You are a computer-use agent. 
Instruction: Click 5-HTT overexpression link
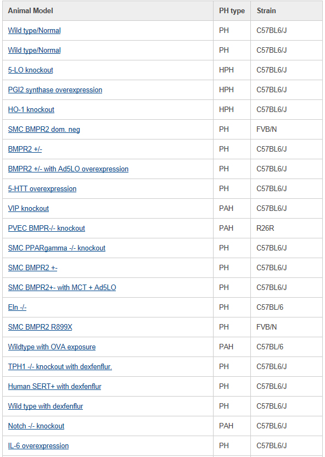(x=42, y=189)
